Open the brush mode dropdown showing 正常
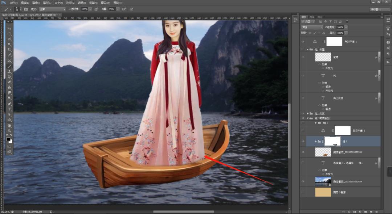Screen dimensions: 392x214 (x=52, y=9)
